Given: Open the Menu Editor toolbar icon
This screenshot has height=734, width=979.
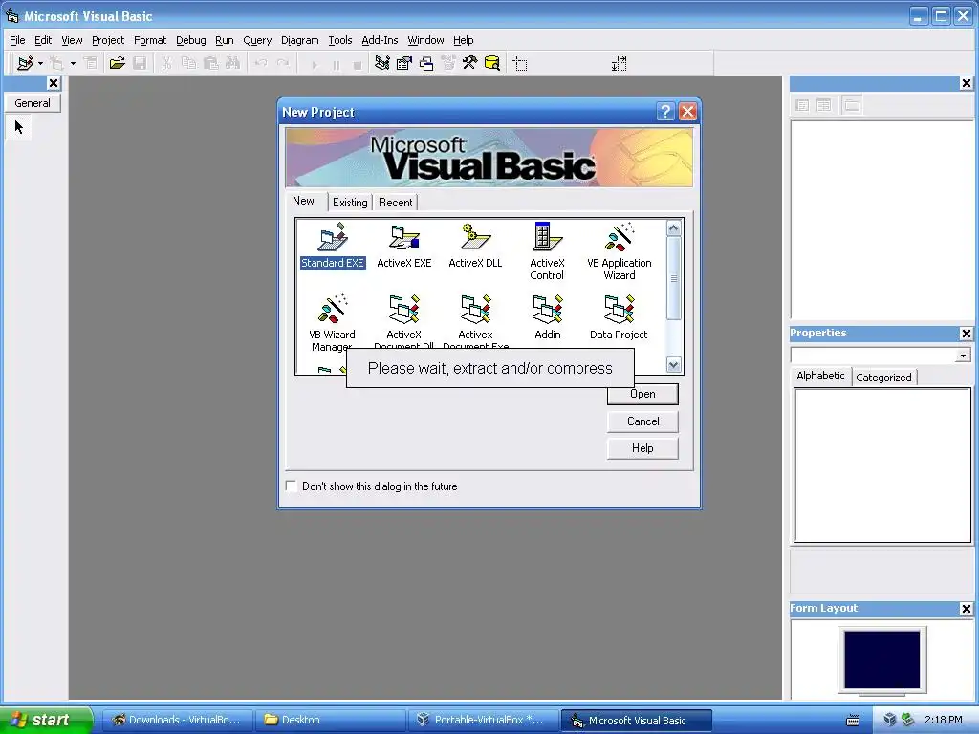Looking at the screenshot, I should click(x=91, y=63).
